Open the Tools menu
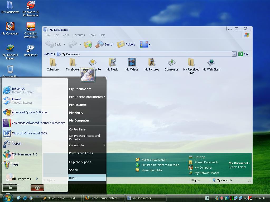The image size is (270, 202). click(x=92, y=35)
